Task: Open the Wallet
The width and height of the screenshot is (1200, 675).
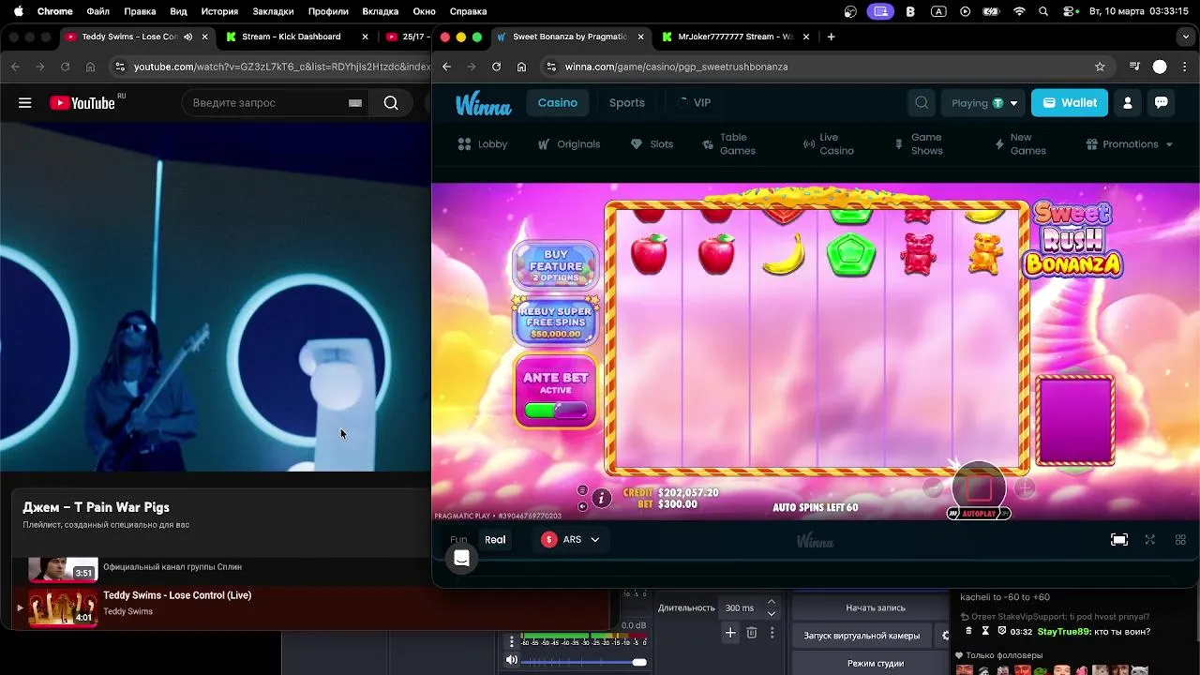Action: tap(1070, 103)
